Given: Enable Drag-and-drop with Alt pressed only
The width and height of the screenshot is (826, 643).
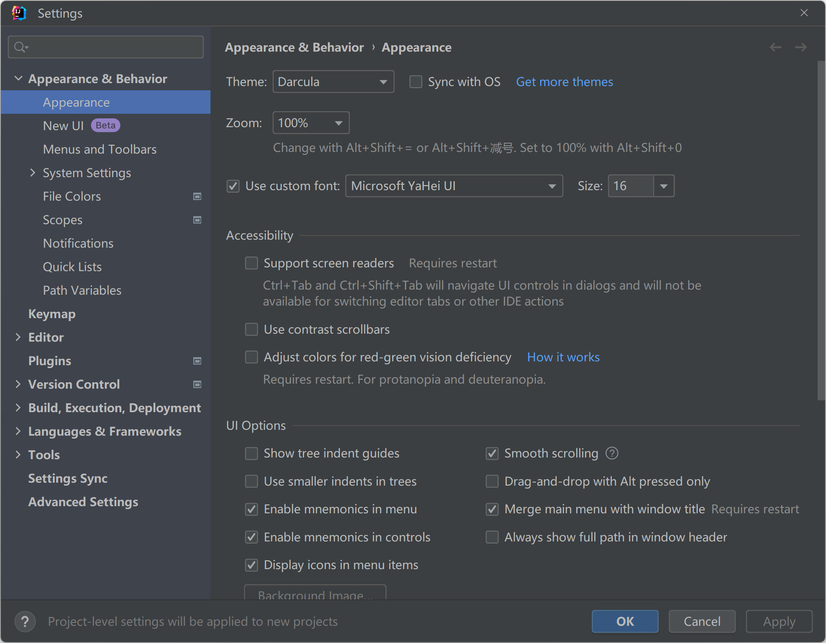Looking at the screenshot, I should pyautogui.click(x=492, y=481).
